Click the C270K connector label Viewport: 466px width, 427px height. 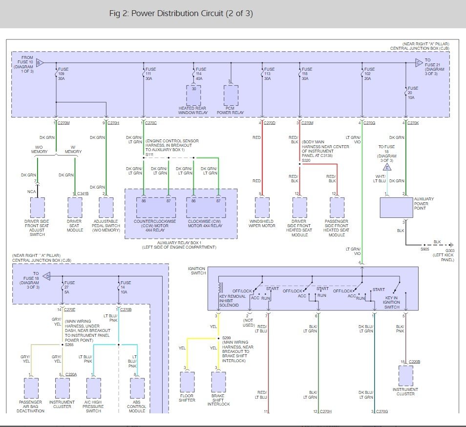point(413,123)
